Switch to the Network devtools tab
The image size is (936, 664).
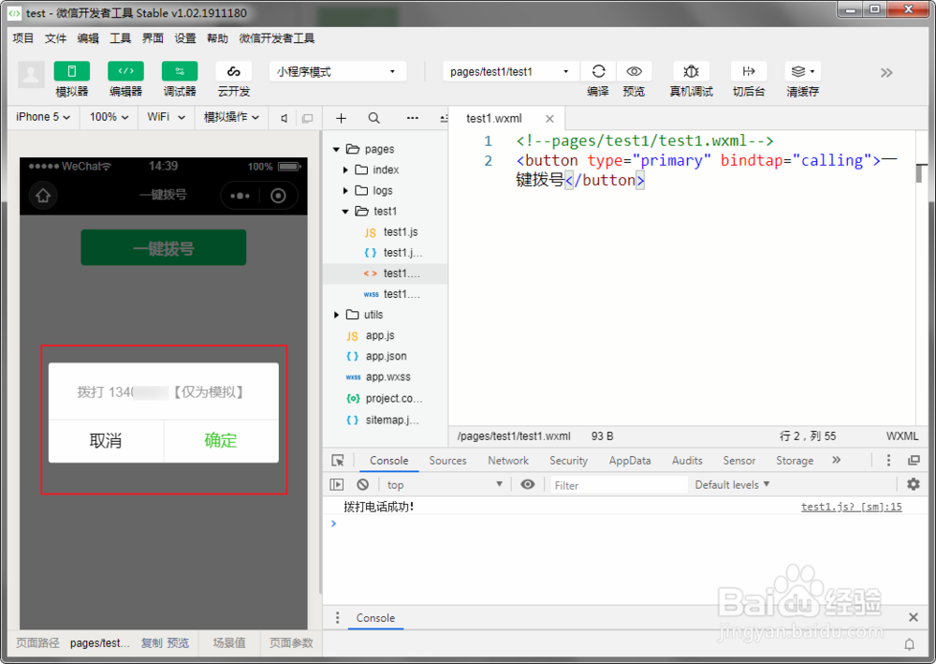[x=508, y=461]
